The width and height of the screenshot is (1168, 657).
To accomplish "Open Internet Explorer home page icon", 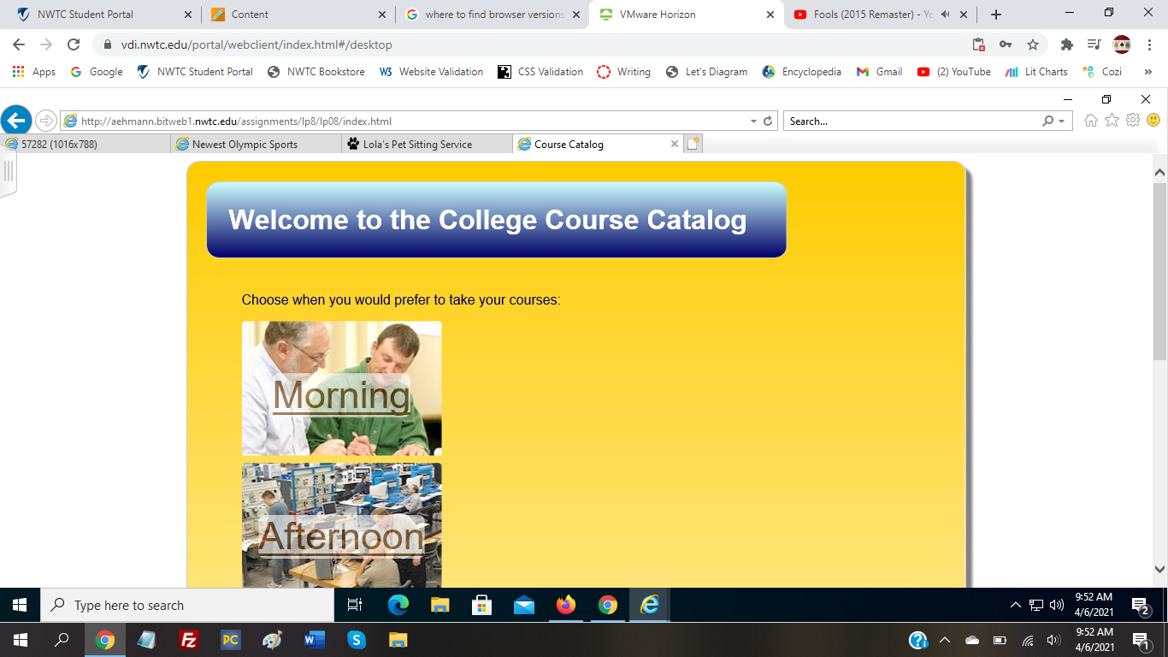I will tap(1092, 120).
